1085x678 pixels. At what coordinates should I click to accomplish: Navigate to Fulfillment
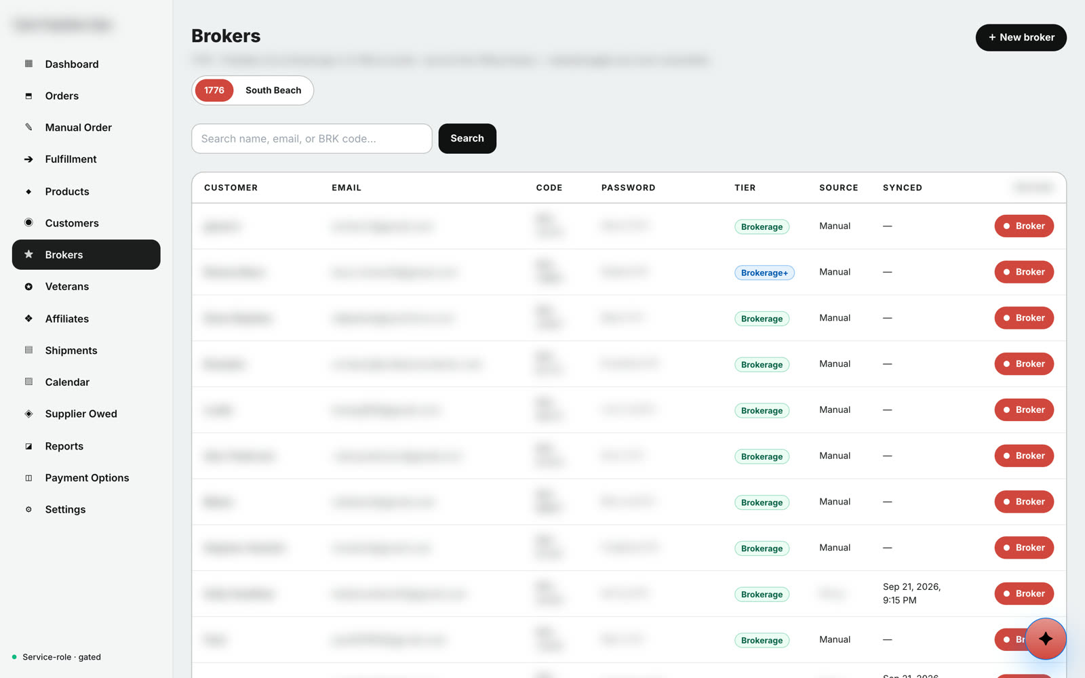(x=86, y=159)
